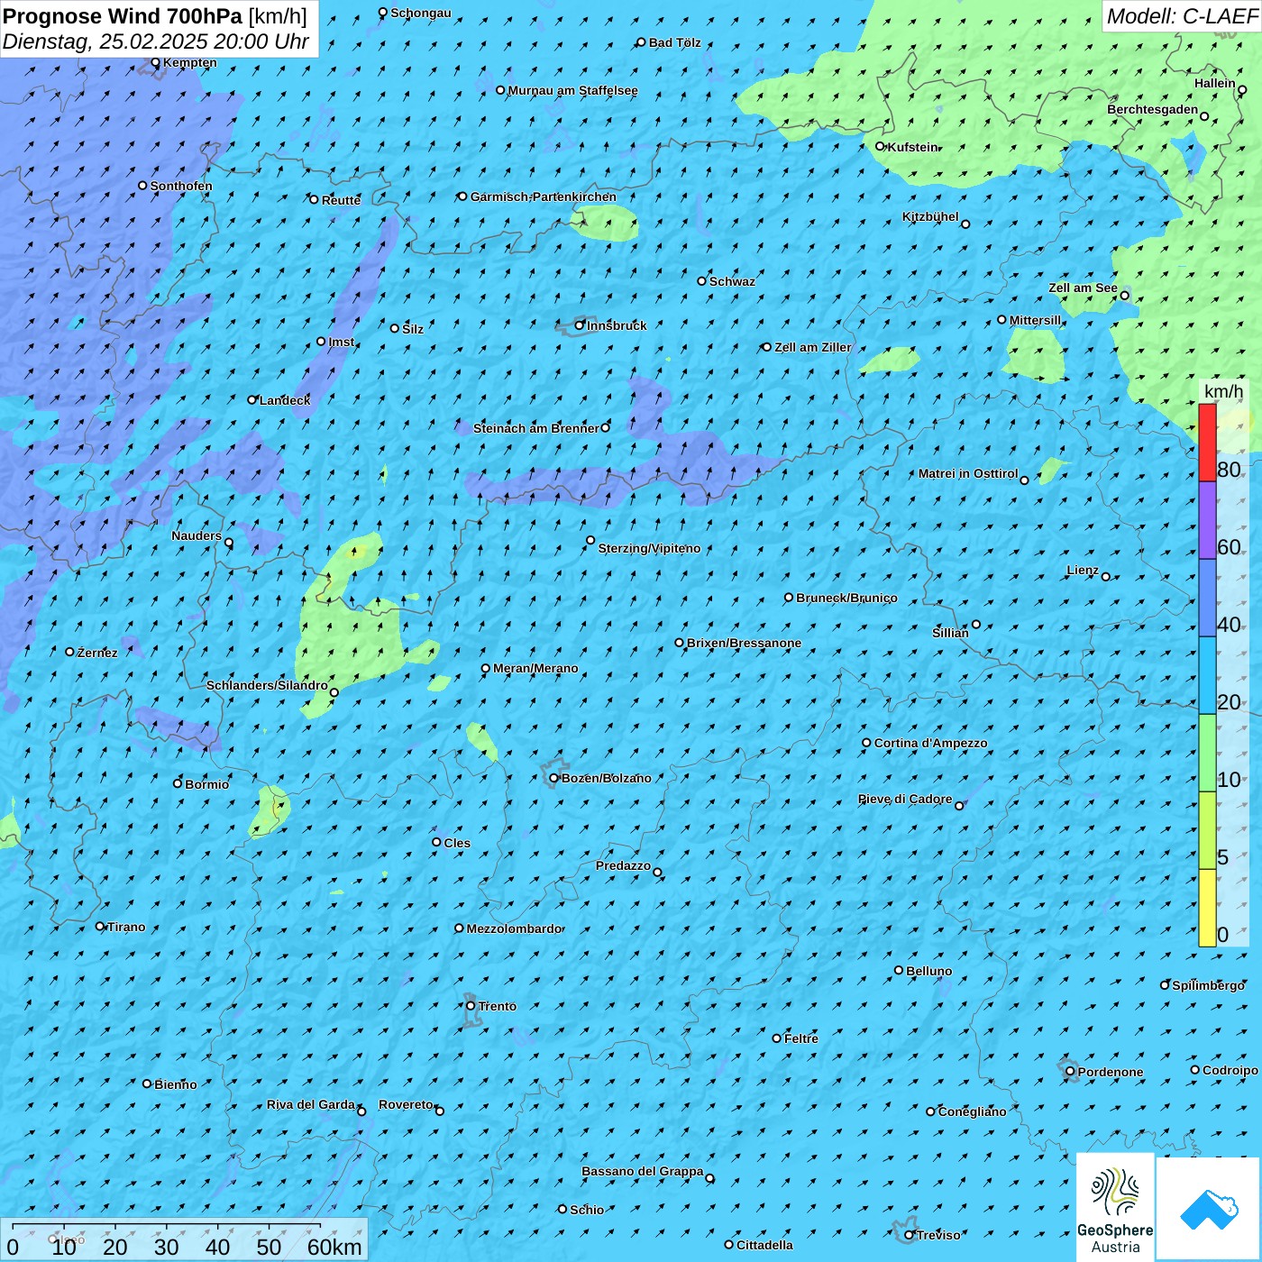The width and height of the screenshot is (1262, 1262).
Task: Click the red legend swatch above 80
Action: 1207,443
